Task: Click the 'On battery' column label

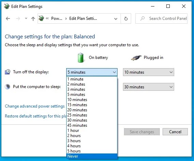Action: pos(98,58)
